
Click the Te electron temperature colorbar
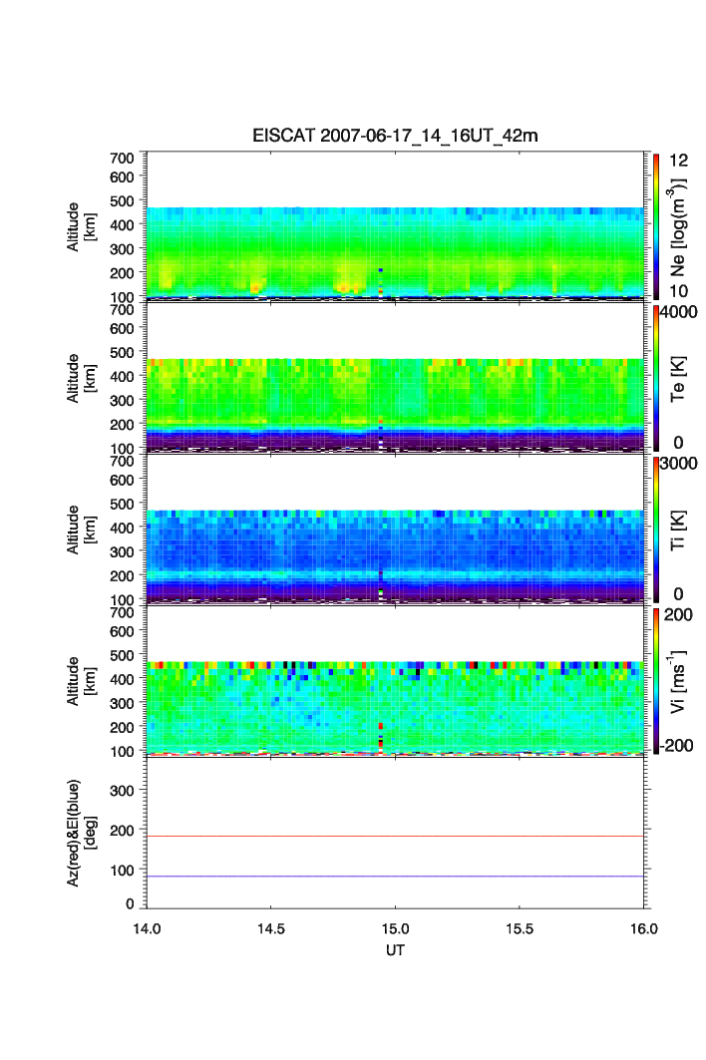[656, 377]
